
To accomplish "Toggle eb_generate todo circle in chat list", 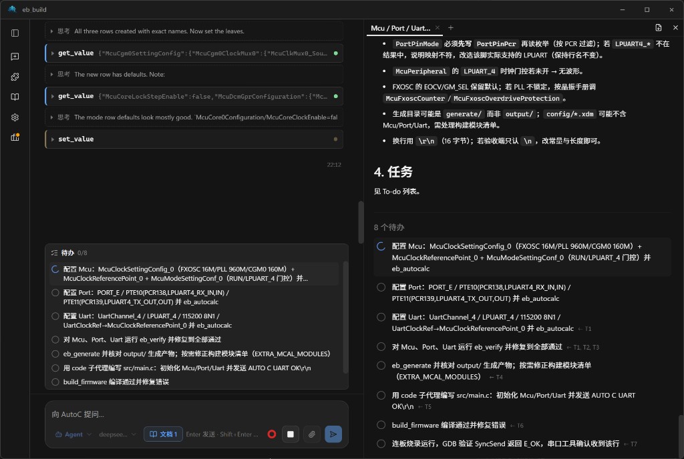I will click(55, 354).
